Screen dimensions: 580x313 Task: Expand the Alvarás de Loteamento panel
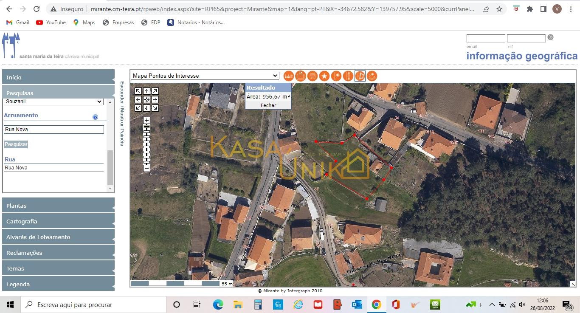pos(59,237)
